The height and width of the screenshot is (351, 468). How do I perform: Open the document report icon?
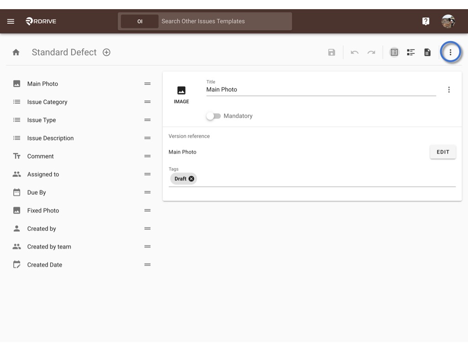[427, 52]
